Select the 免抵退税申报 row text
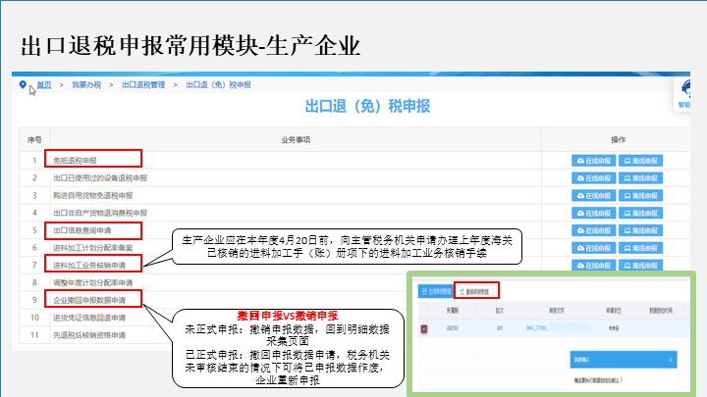The width and height of the screenshot is (707, 397). point(75,160)
